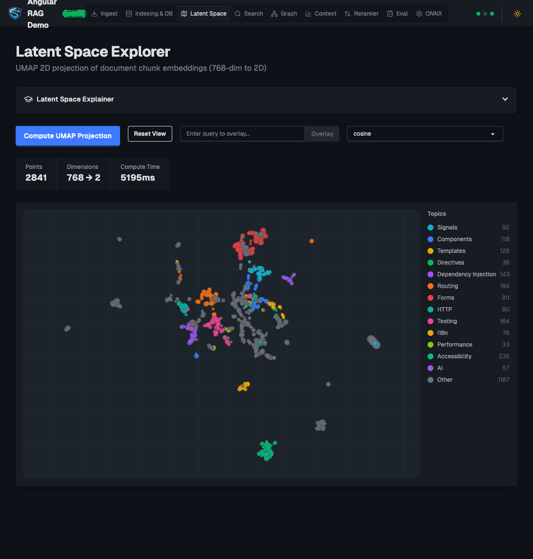Click the Signals topic color swatch
Image resolution: width=533 pixels, height=559 pixels.
pyautogui.click(x=430, y=228)
